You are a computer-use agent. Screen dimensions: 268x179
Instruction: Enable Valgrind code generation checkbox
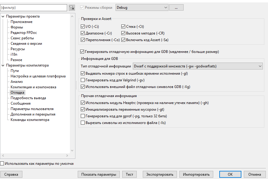(x=83, y=80)
